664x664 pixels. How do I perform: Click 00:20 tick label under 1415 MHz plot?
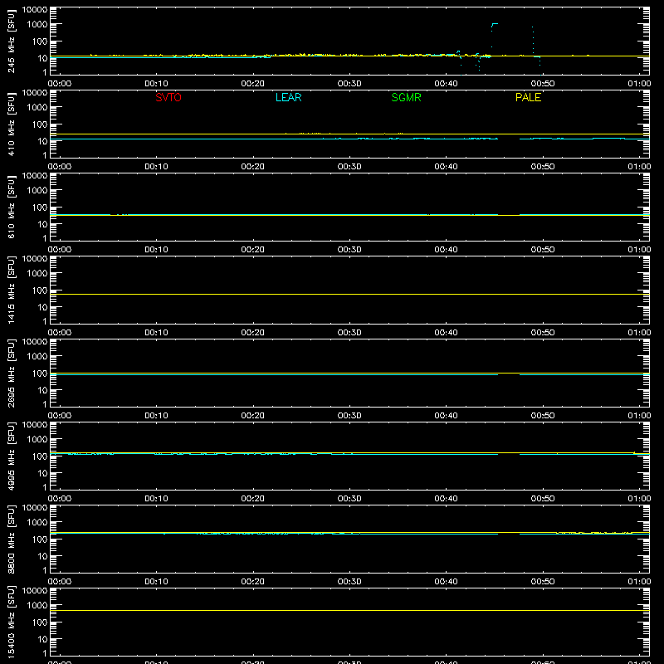253,333
